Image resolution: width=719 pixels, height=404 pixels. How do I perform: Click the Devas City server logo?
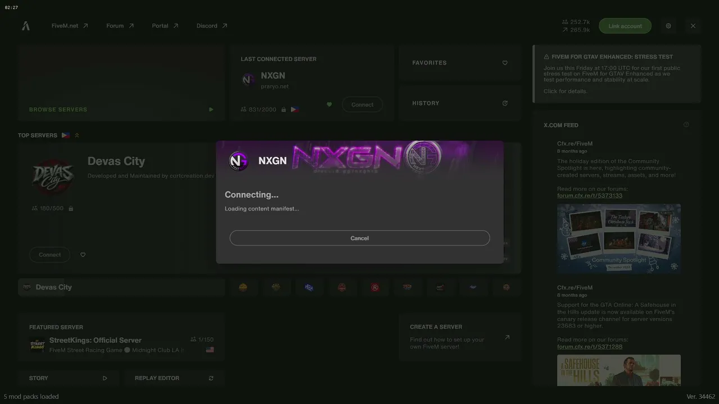pos(53,177)
